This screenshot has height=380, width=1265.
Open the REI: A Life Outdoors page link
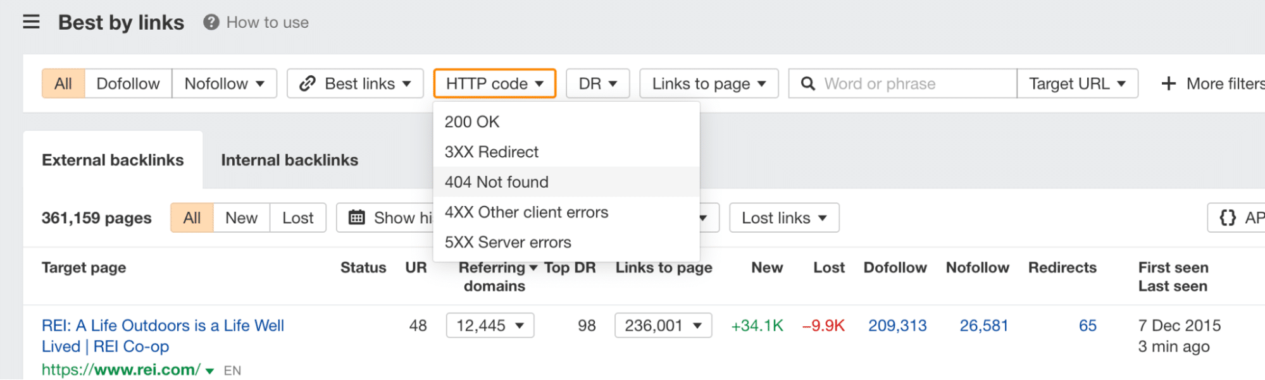coord(163,336)
